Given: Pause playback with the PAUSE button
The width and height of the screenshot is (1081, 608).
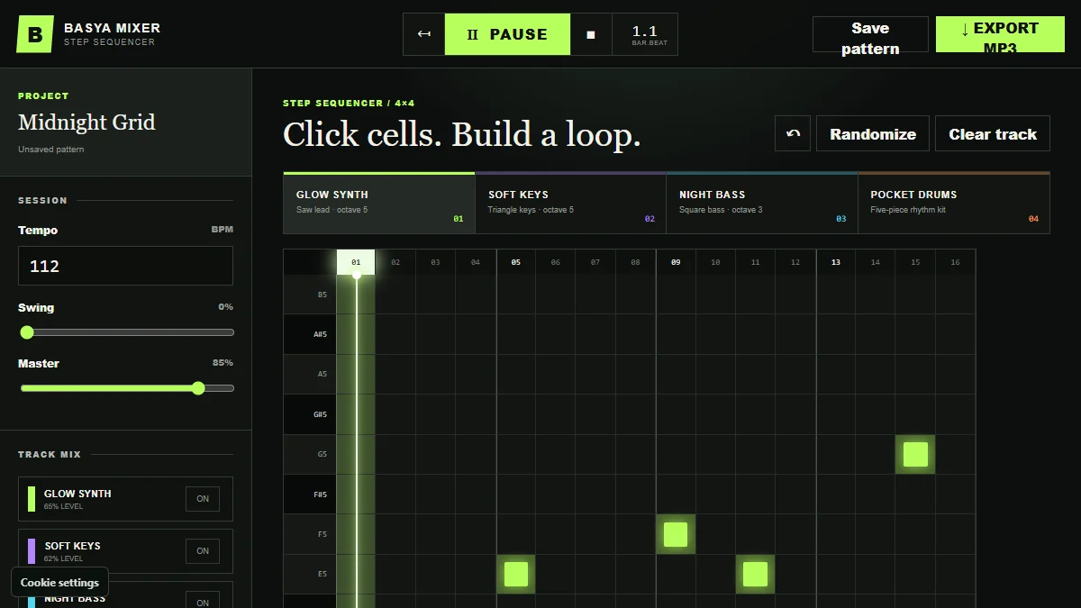Looking at the screenshot, I should click(507, 34).
